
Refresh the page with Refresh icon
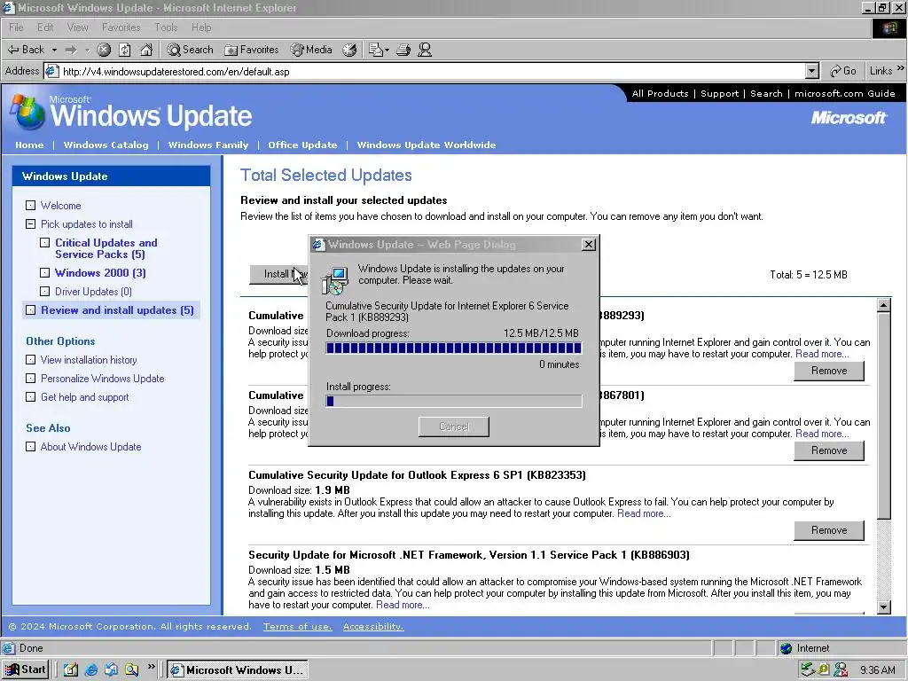[x=124, y=50]
